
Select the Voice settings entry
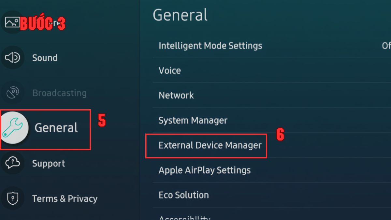click(169, 70)
